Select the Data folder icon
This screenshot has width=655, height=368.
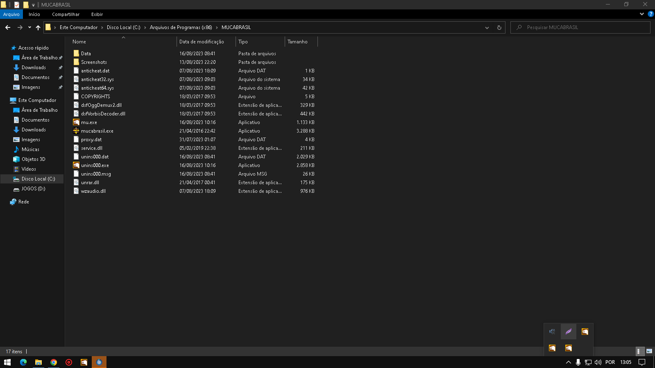pos(76,54)
